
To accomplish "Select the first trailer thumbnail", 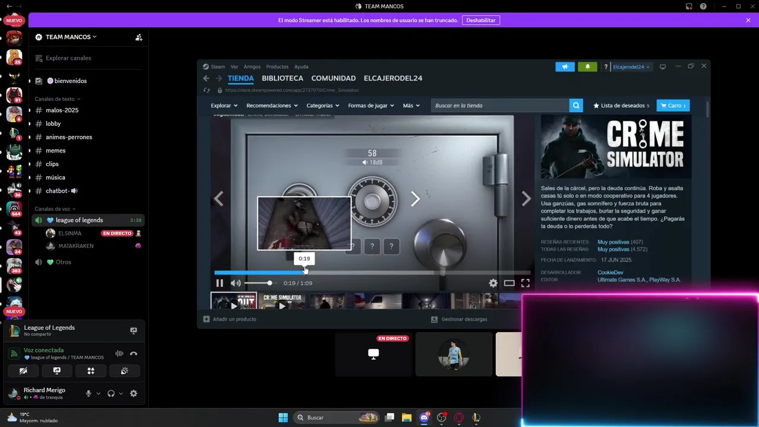I will click(234, 301).
